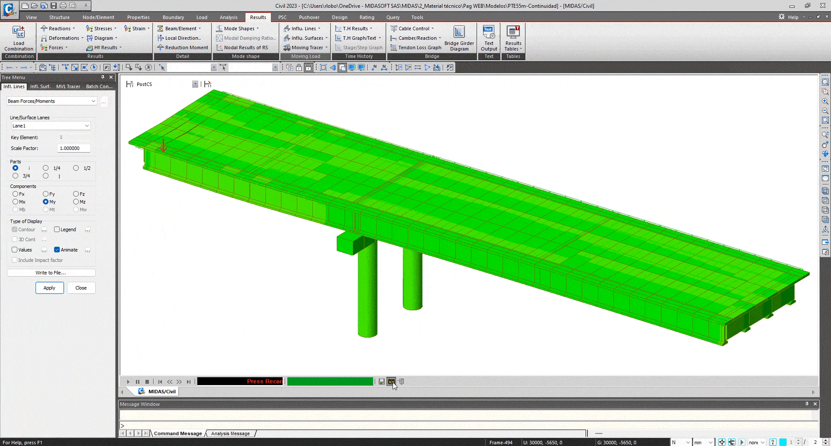Screen dimensions: 831x446
Task: Click the green animation progress bar
Action: (x=330, y=382)
